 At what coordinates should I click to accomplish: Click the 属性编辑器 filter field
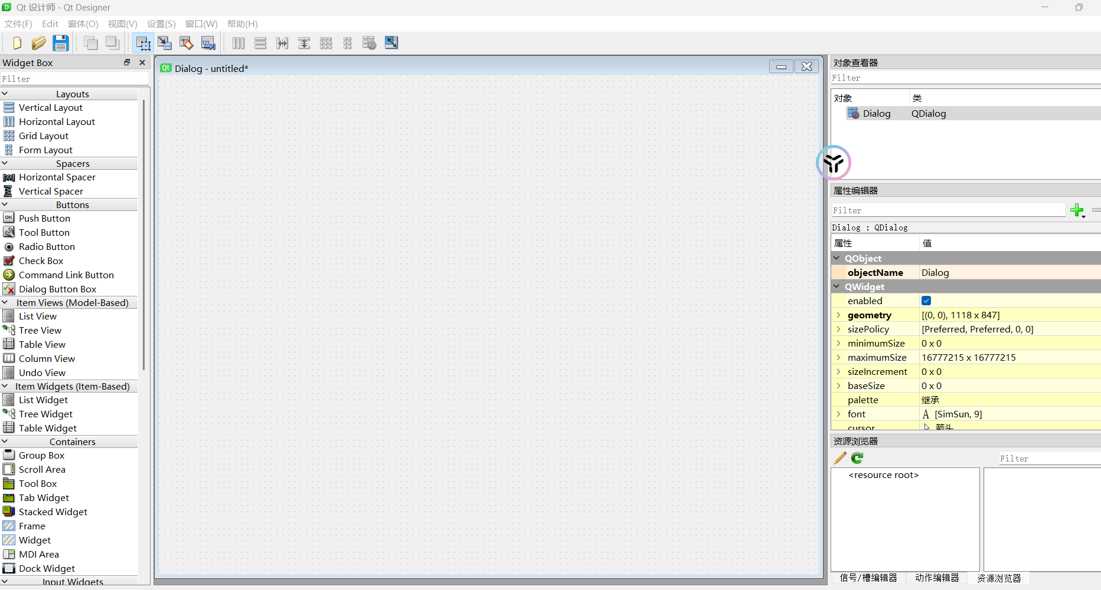[x=948, y=210]
